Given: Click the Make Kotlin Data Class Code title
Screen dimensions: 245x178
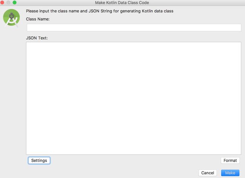Looking at the screenshot, I should coord(122,3).
